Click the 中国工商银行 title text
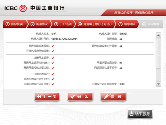The width and height of the screenshot is (166, 125). pos(47,8)
